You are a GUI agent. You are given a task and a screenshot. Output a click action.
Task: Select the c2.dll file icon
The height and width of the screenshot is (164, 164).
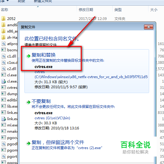[4, 69]
